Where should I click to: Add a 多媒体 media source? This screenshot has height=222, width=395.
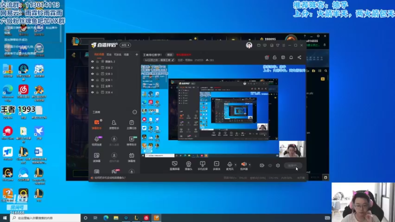(216, 166)
